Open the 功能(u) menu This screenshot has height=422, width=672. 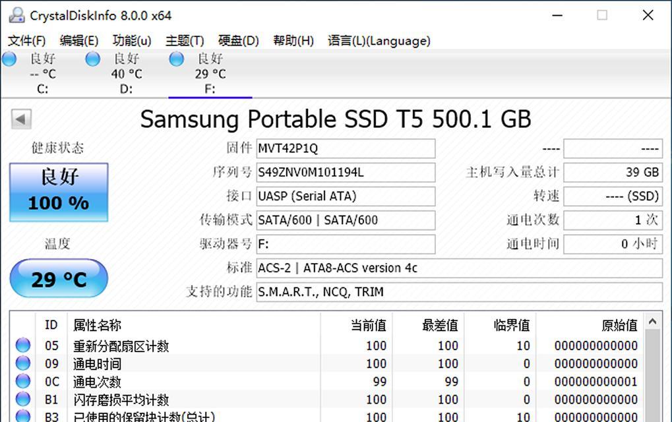pos(132,41)
